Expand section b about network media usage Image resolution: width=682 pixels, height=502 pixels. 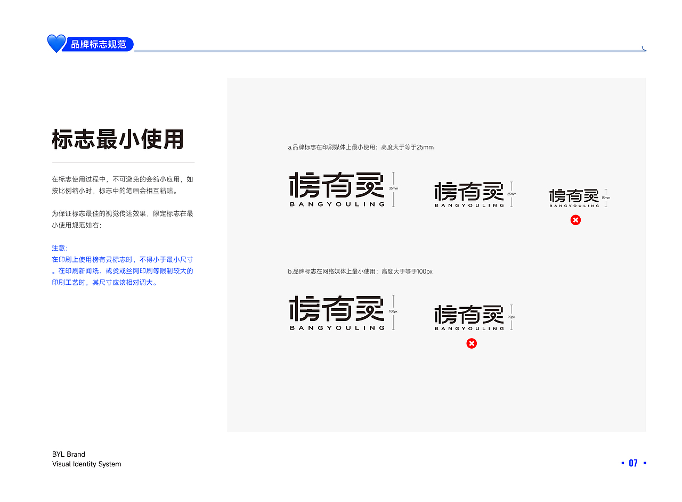point(359,271)
